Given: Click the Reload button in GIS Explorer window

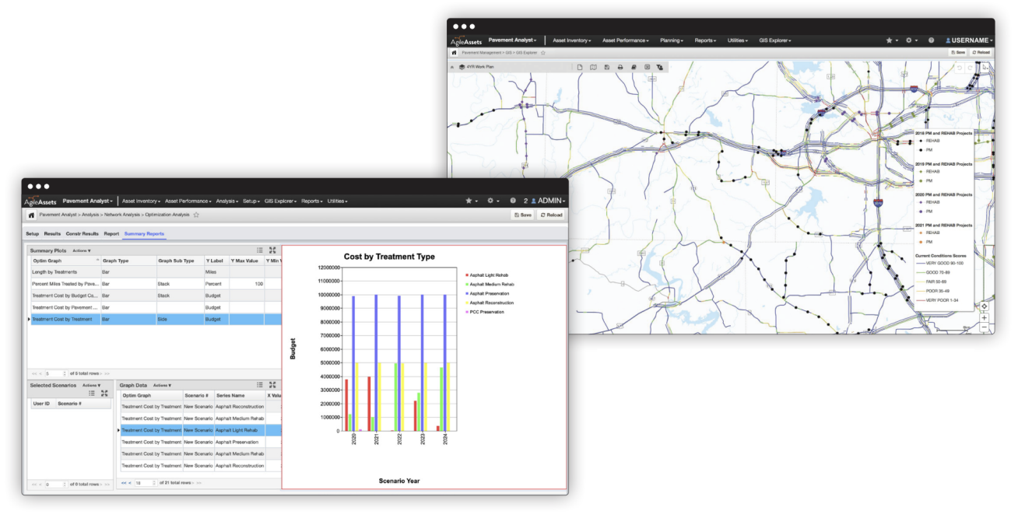Looking at the screenshot, I should pyautogui.click(x=981, y=52).
